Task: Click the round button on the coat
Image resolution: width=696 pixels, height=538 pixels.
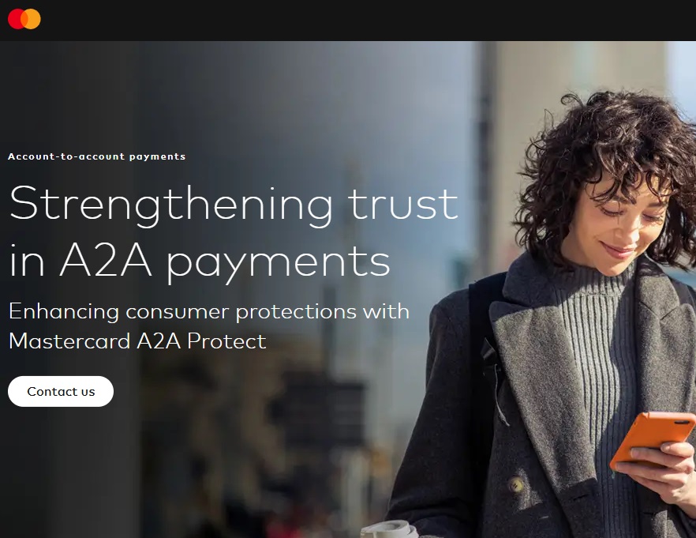Action: point(516,484)
